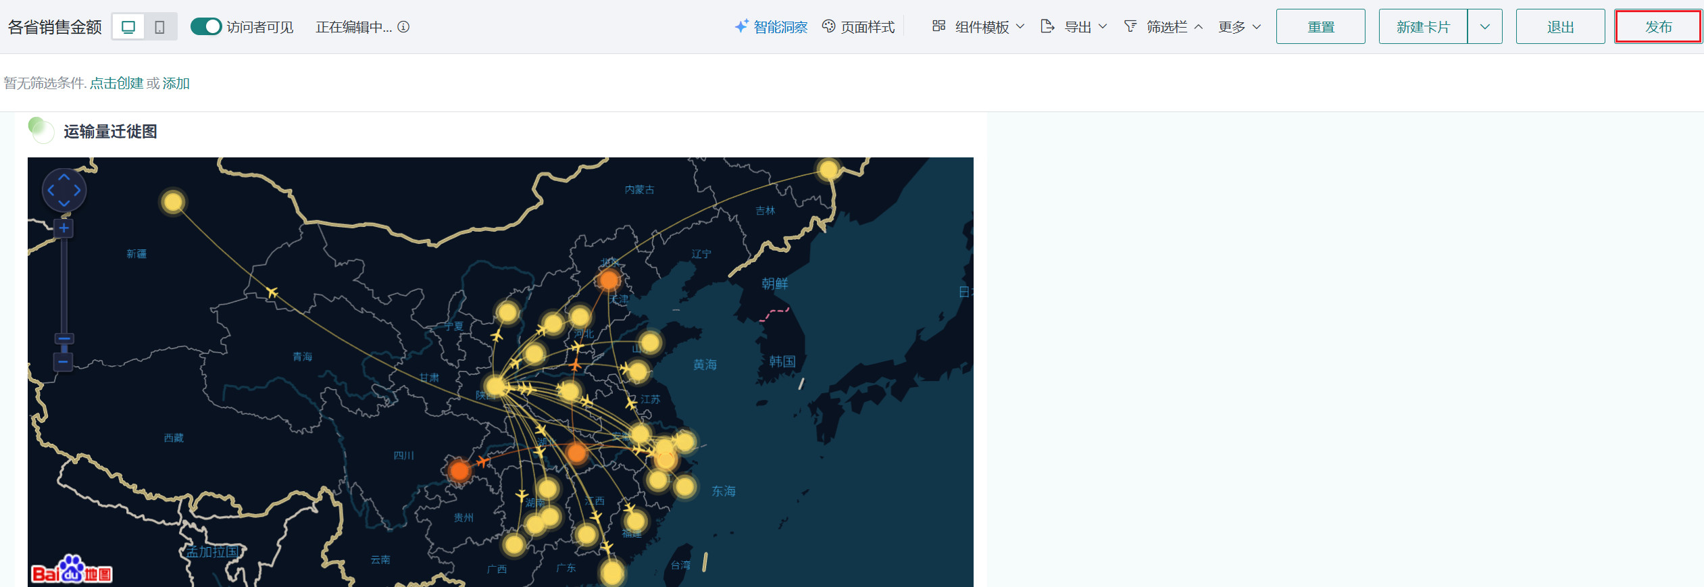Click the 发布 publish button
This screenshot has height=587, width=1704.
pos(1657,27)
